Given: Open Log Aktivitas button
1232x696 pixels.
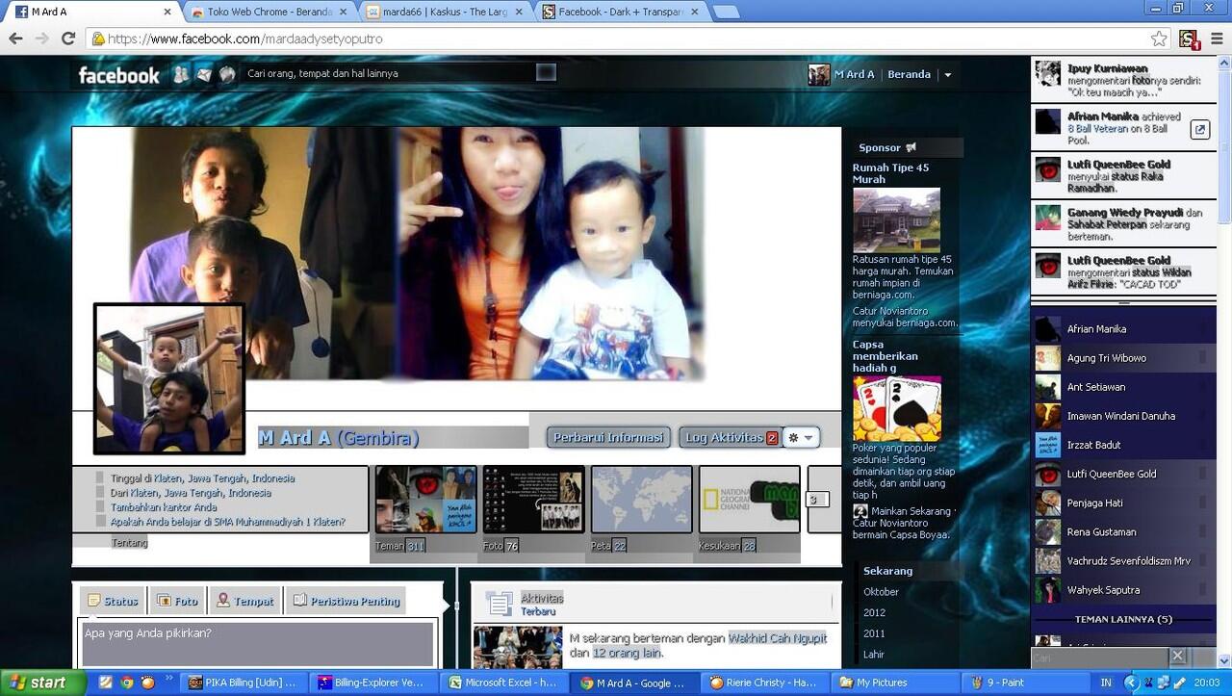Looking at the screenshot, I should (731, 437).
